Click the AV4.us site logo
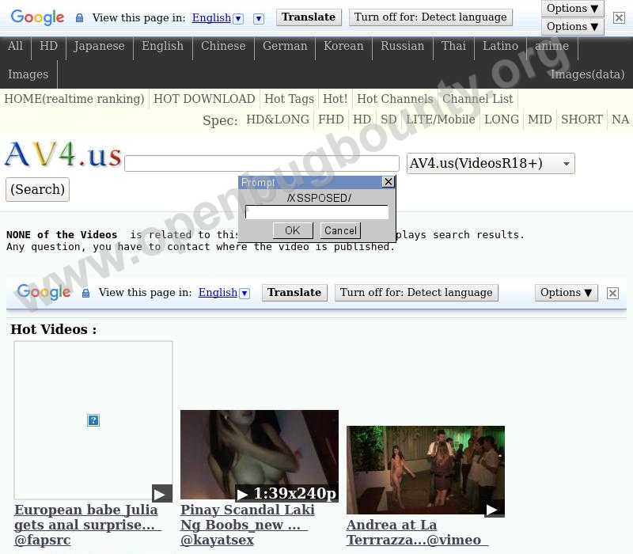 [x=63, y=154]
